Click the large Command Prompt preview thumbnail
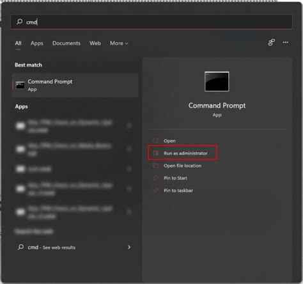 pos(217,81)
